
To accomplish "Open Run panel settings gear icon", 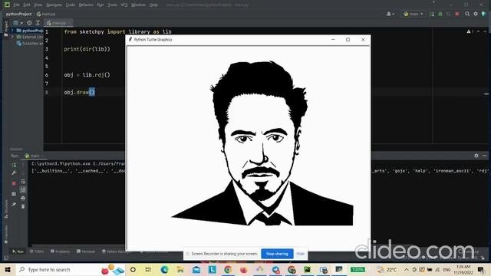I will [x=476, y=156].
